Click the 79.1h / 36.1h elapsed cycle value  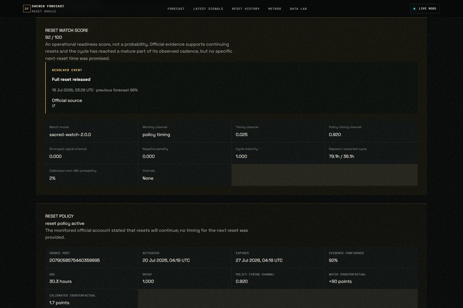pos(341,157)
